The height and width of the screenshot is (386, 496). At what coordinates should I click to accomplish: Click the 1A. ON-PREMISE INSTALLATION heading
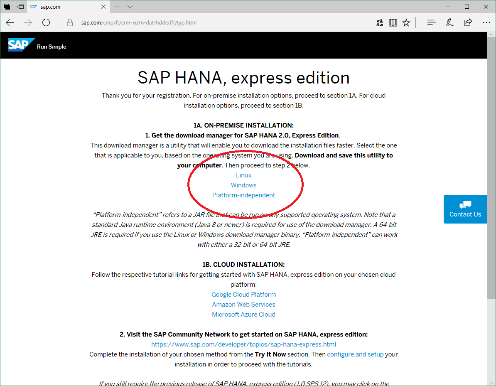click(x=243, y=125)
